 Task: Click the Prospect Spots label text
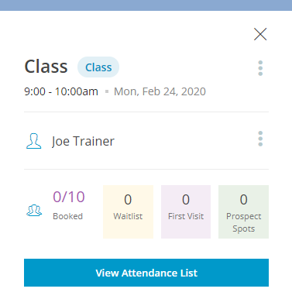click(x=243, y=222)
